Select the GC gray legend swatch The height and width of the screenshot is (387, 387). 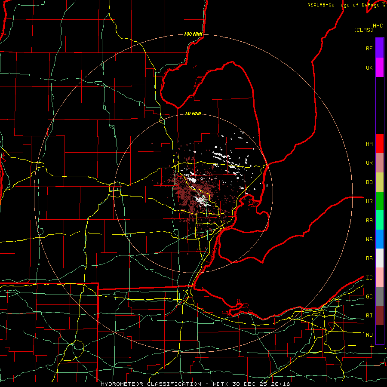click(x=380, y=296)
